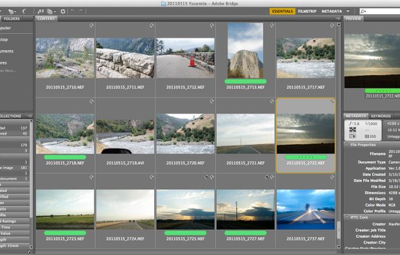Switch to the Metadata workspace
The image size is (400, 255).
click(x=331, y=12)
